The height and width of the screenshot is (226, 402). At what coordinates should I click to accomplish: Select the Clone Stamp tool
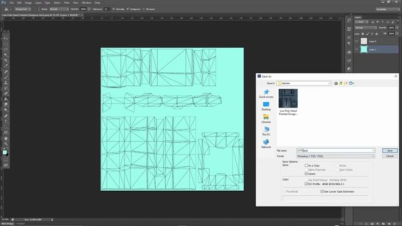tap(6, 83)
